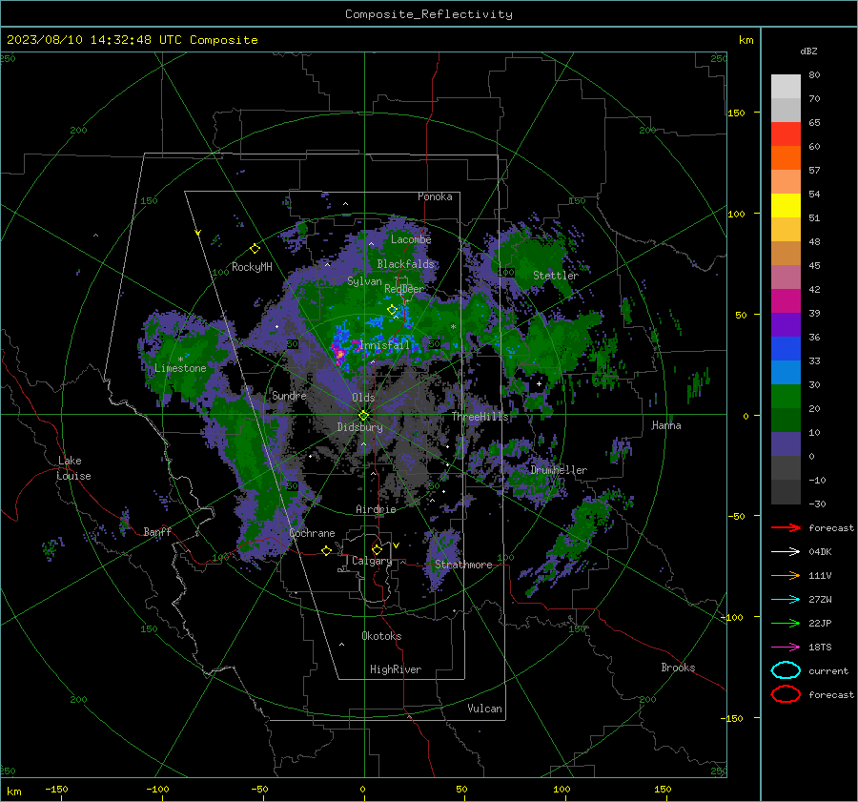Screen dimensions: 858x802
Task: Click the Airdrie city label
Action: (376, 509)
